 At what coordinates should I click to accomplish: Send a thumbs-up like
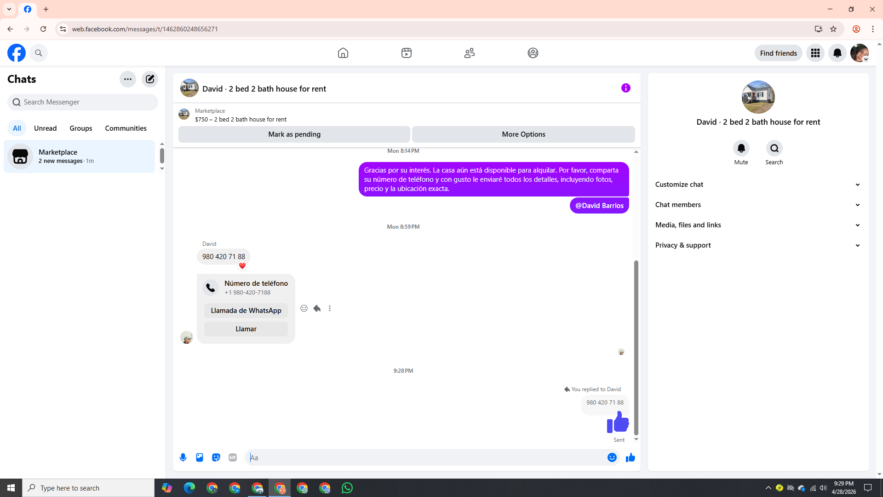click(x=630, y=457)
